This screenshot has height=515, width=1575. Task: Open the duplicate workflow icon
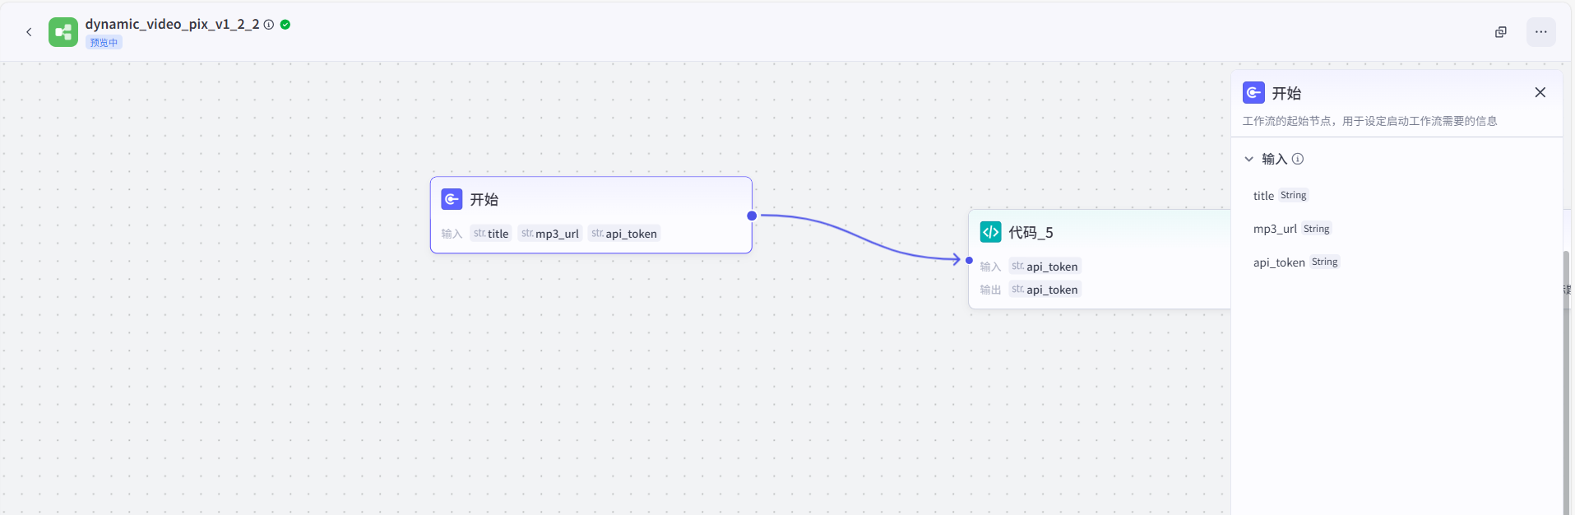1501,32
